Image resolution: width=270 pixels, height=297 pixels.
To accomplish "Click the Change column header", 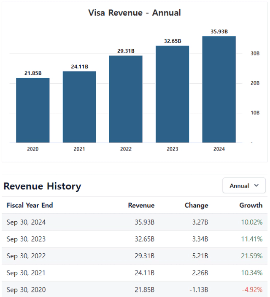I will (x=196, y=205).
